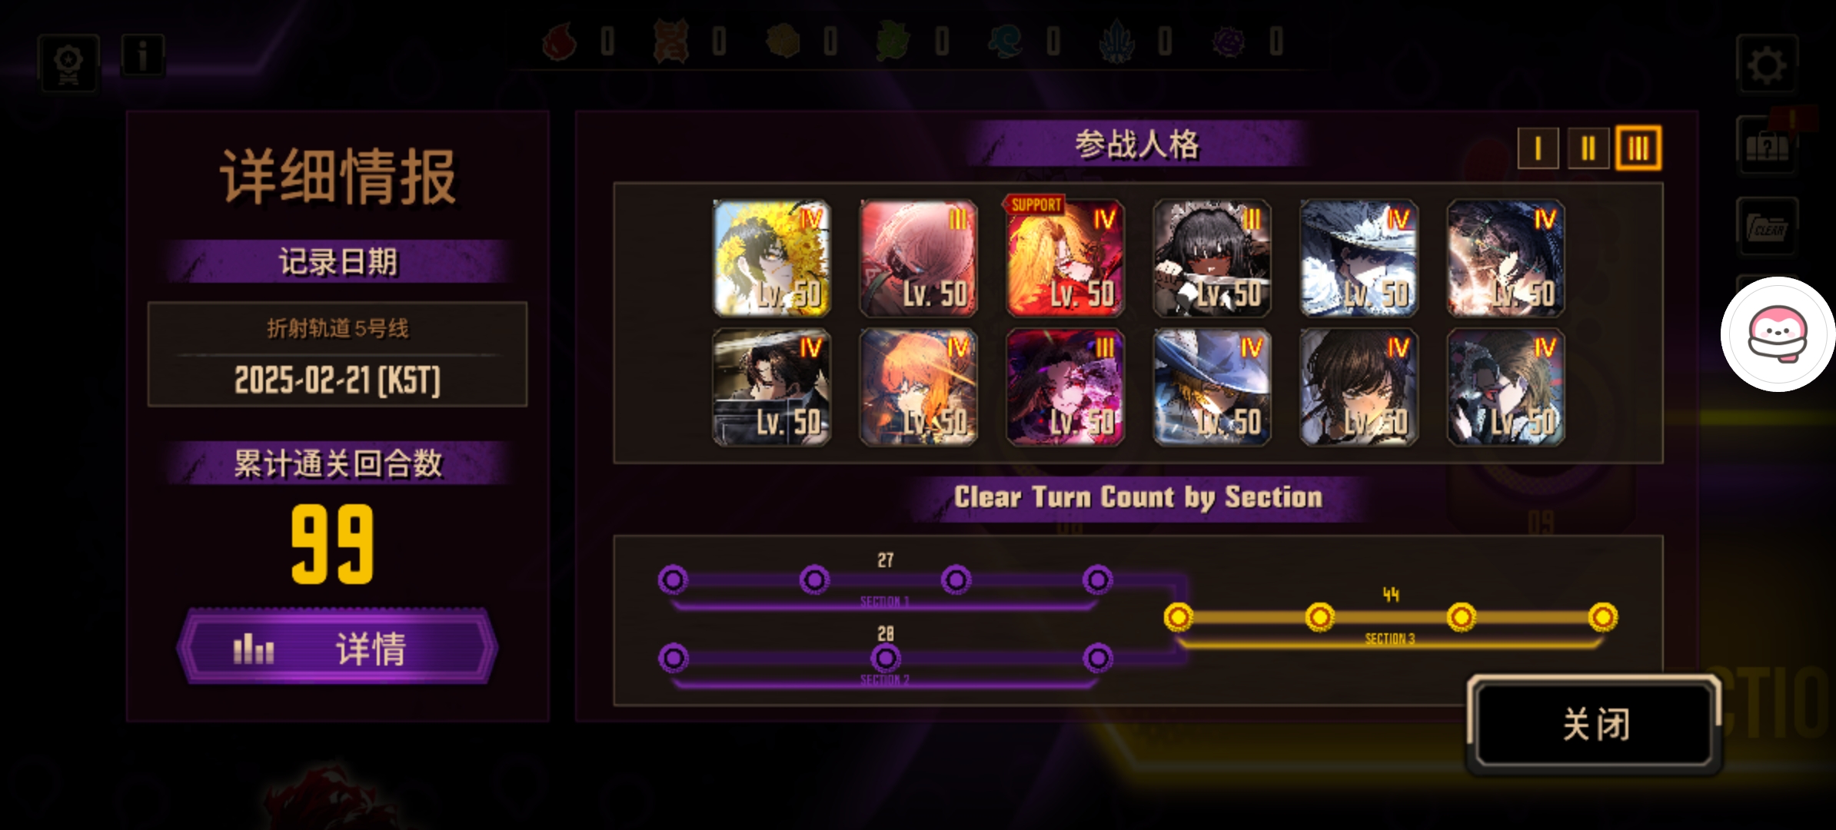Image resolution: width=1836 pixels, height=830 pixels.
Task: Tap the pink floating assistant mascot icon
Action: pos(1778,334)
